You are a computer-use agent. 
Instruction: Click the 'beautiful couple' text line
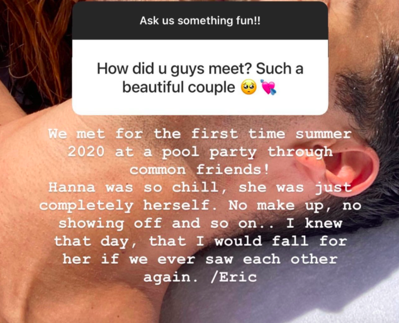(179, 88)
